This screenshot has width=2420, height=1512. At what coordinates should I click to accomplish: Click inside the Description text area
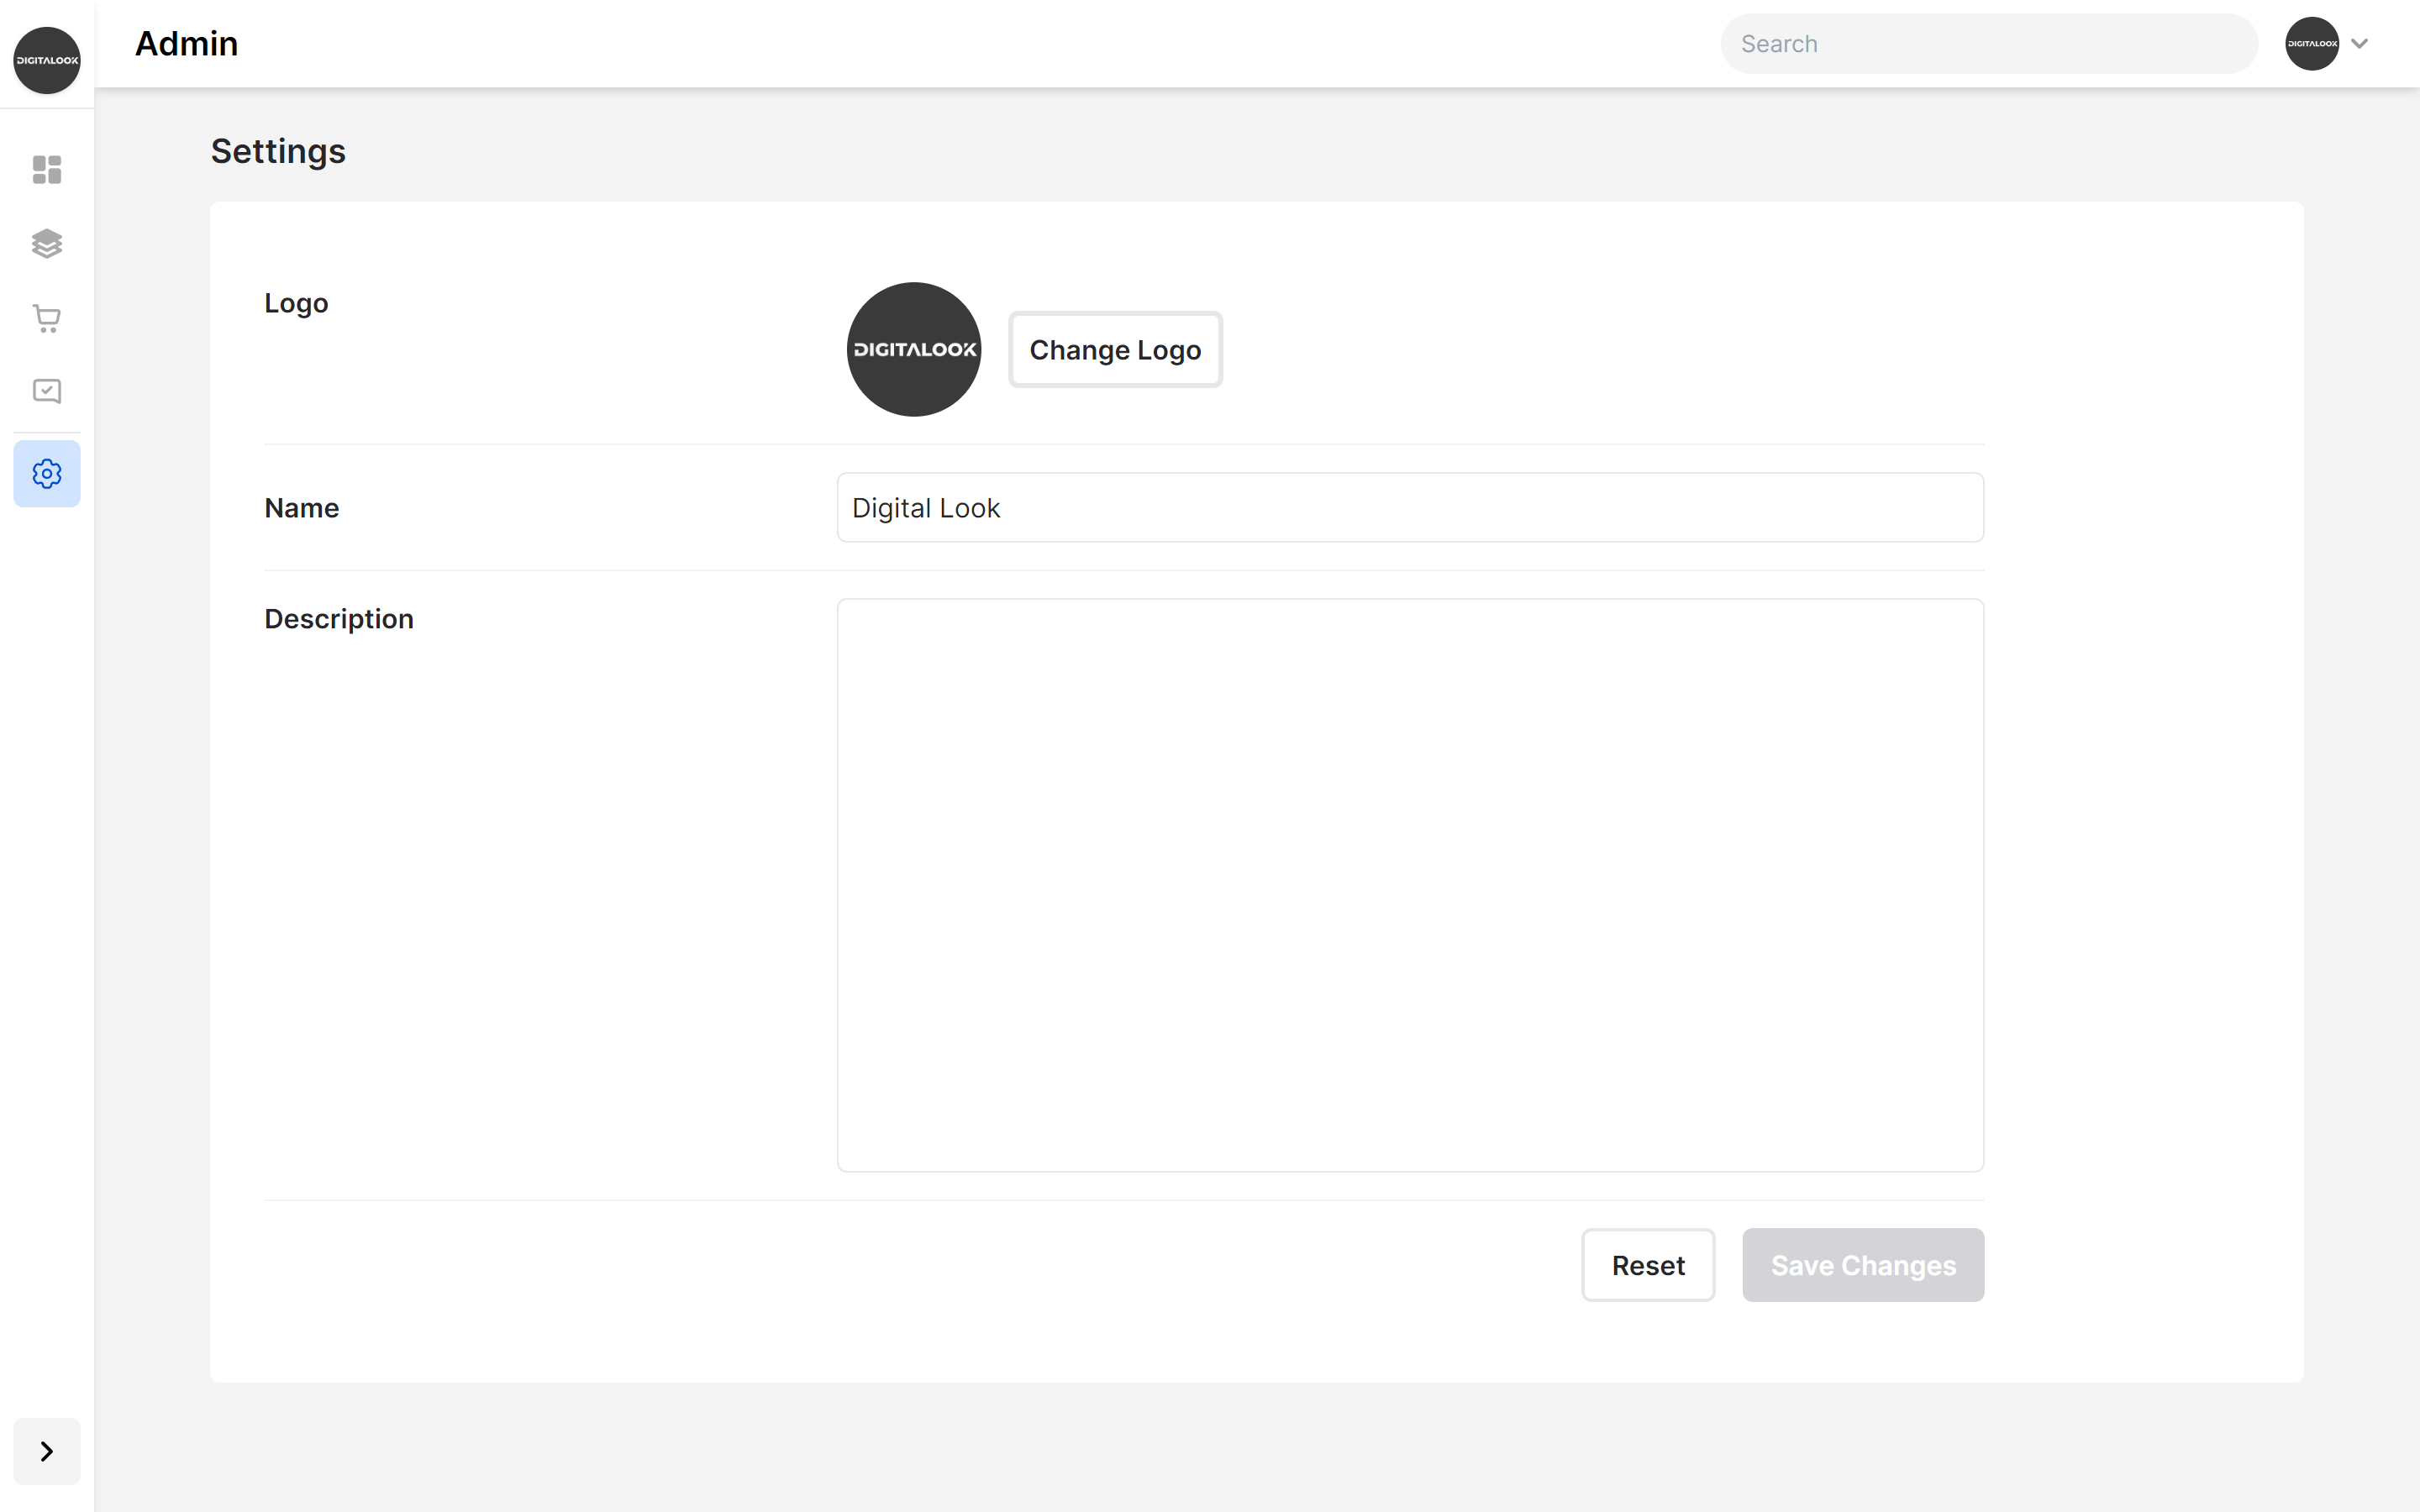[x=1410, y=885]
